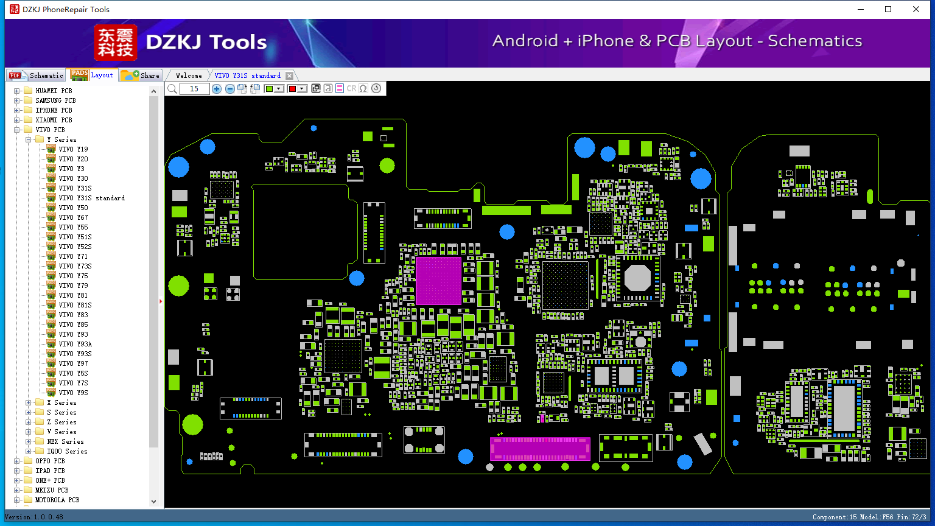Click the zoom value field showing 15

point(194,89)
